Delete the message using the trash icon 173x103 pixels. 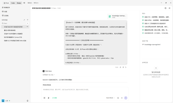123,67
